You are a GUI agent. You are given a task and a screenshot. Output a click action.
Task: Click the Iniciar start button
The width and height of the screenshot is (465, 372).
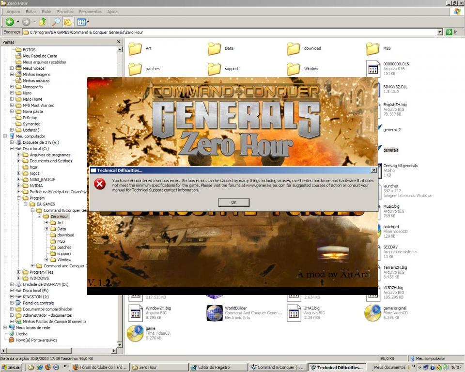pos(11,367)
